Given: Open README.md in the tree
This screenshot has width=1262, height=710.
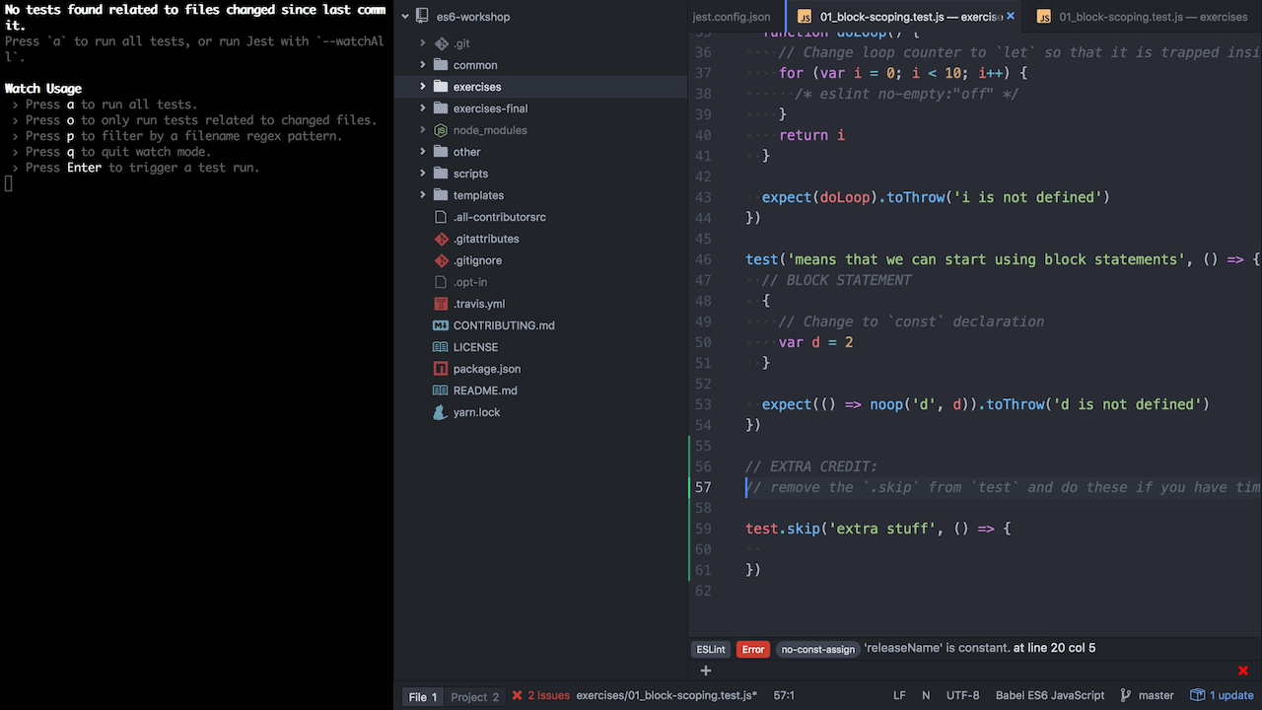Looking at the screenshot, I should (485, 390).
